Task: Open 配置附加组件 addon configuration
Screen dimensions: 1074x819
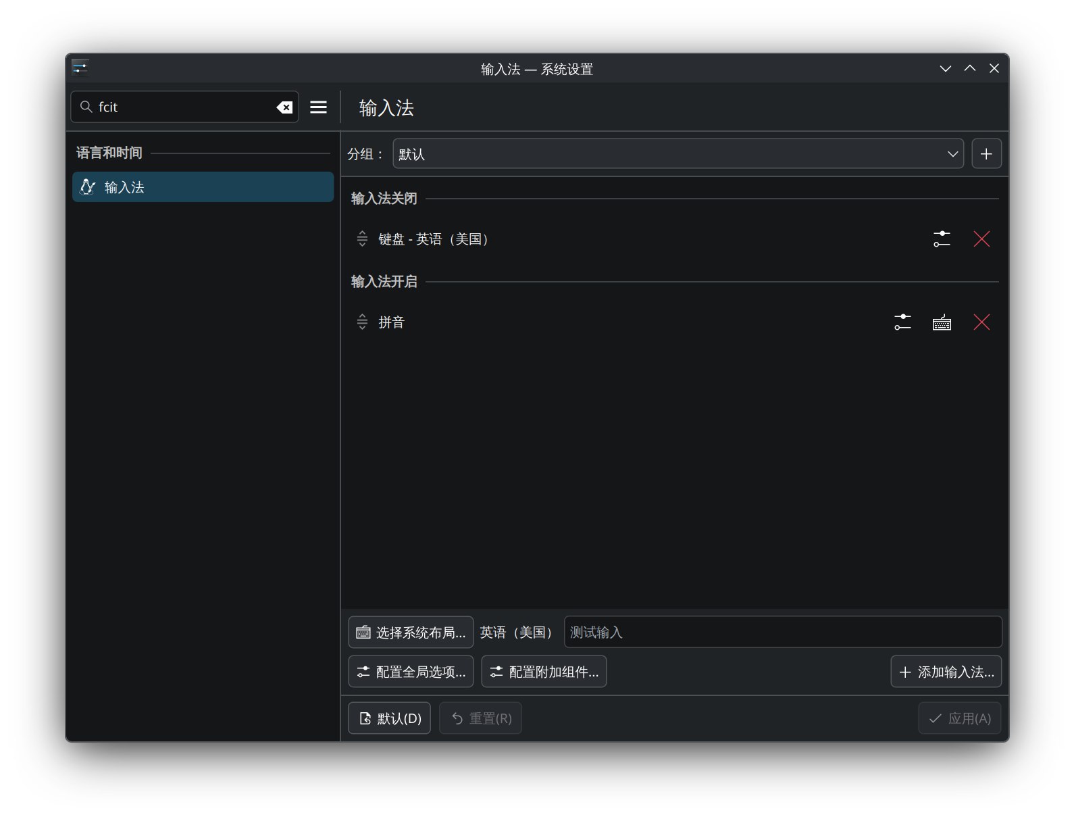Action: tap(544, 672)
